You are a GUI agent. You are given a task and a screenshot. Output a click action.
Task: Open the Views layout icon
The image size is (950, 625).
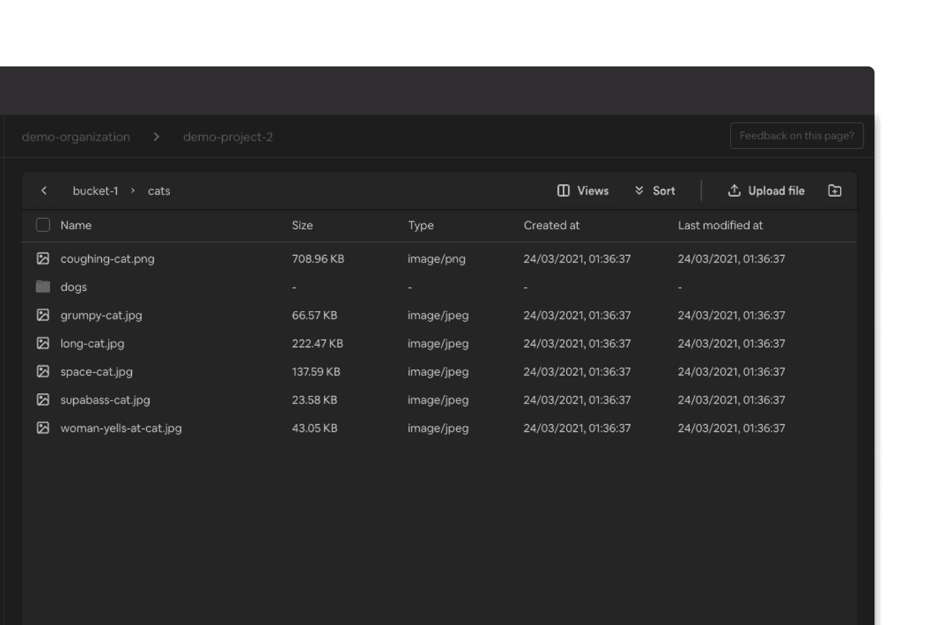tap(562, 190)
